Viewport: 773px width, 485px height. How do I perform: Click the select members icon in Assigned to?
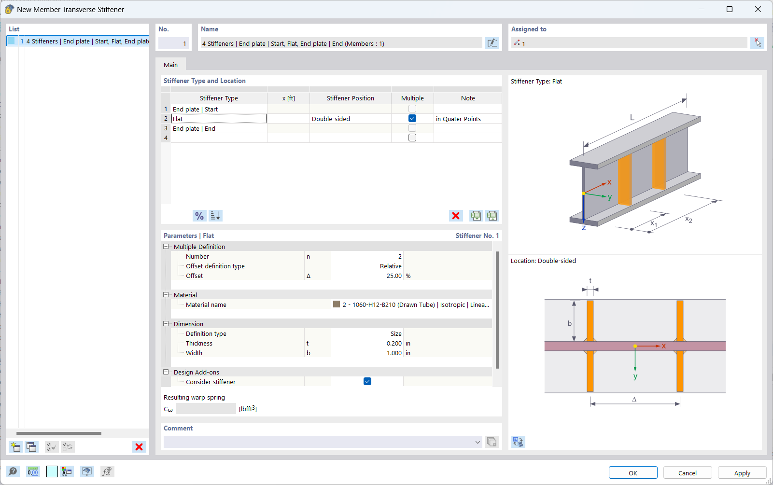pyautogui.click(x=758, y=43)
